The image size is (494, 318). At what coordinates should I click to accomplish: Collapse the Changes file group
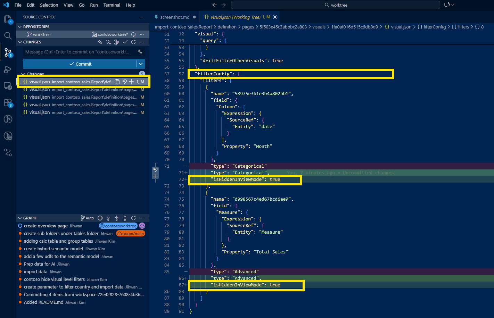click(23, 74)
